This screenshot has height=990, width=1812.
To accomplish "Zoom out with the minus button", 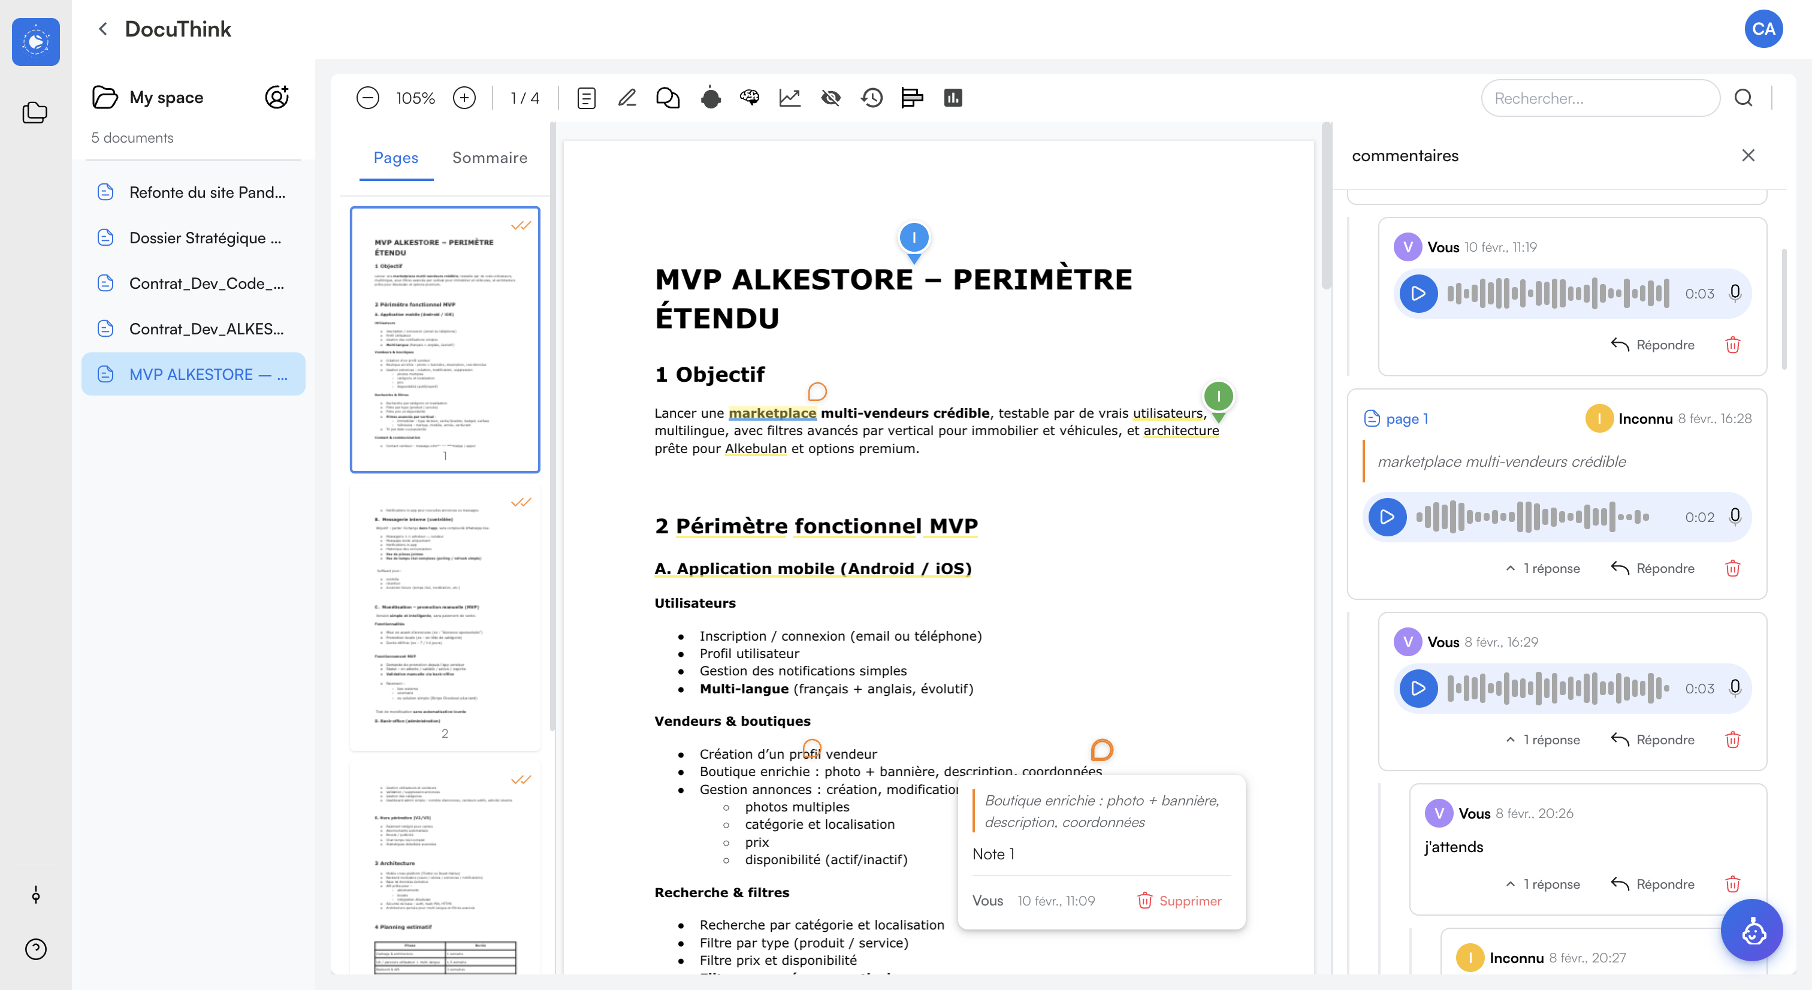I will pyautogui.click(x=367, y=98).
